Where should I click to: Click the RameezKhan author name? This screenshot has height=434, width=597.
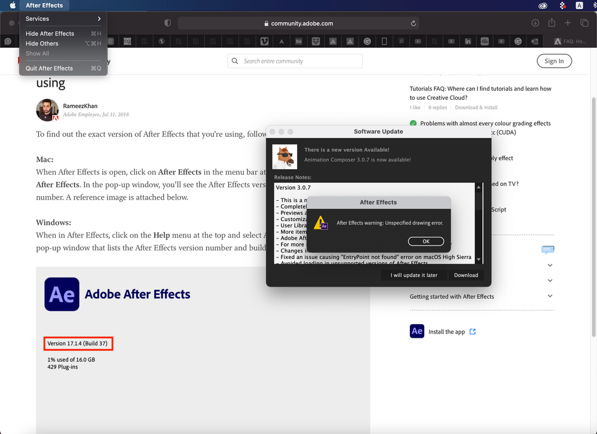point(80,106)
